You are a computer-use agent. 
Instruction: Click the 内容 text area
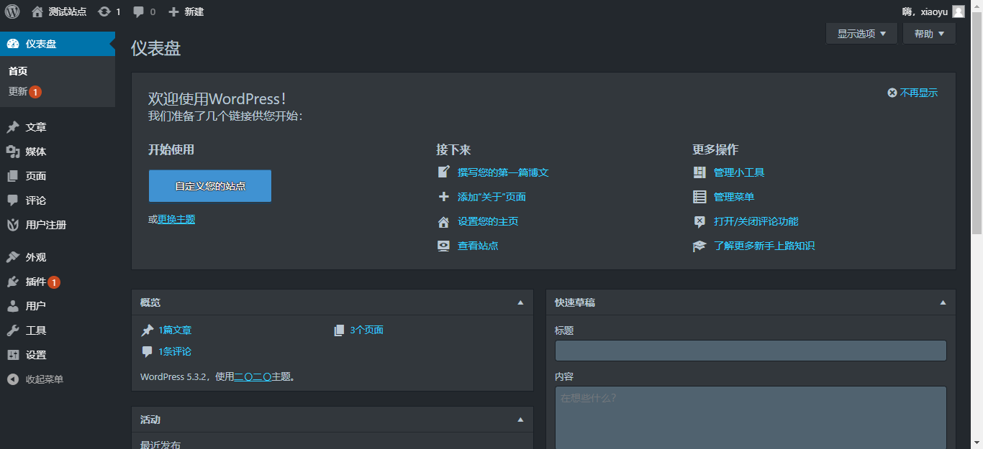751,417
